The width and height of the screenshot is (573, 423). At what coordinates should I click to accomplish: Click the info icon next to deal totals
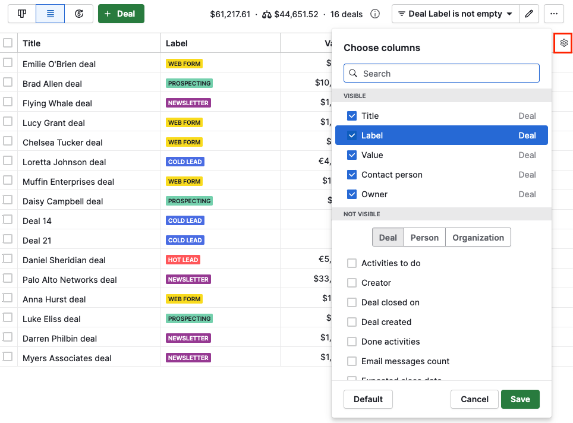click(375, 13)
